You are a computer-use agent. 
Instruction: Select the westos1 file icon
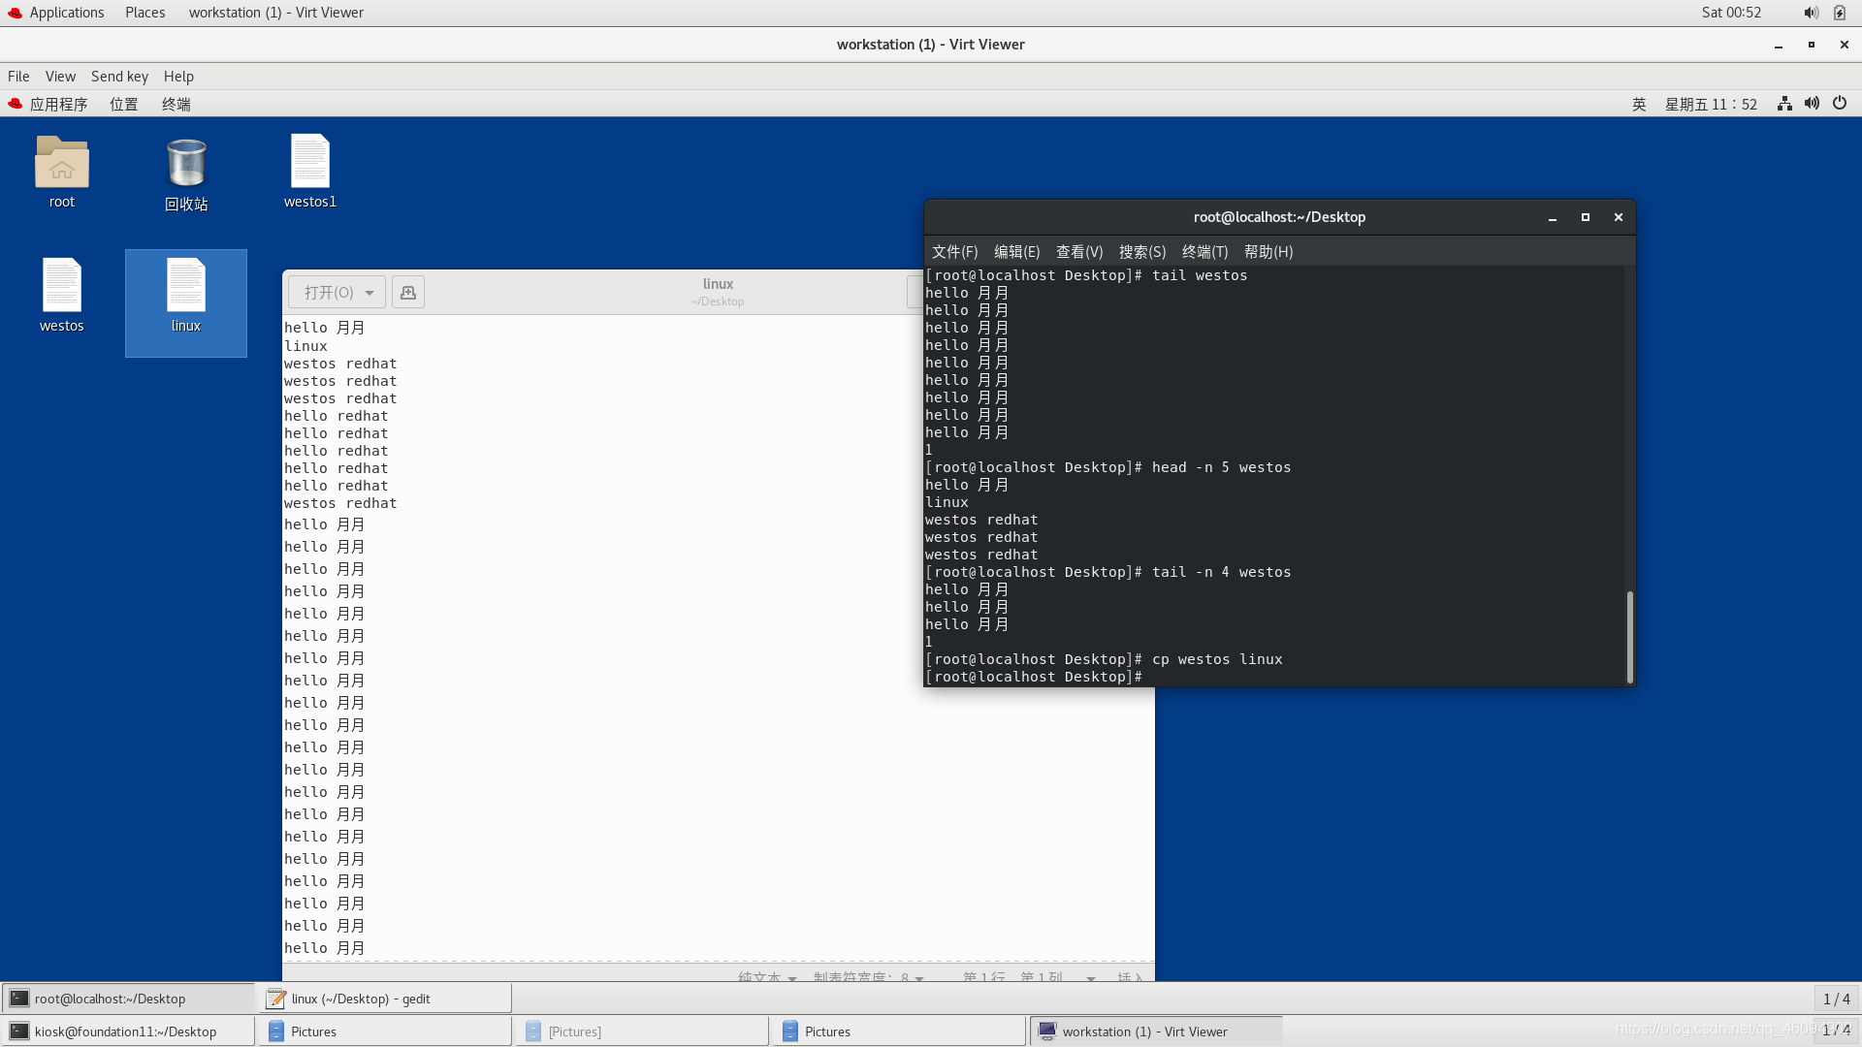tap(310, 161)
